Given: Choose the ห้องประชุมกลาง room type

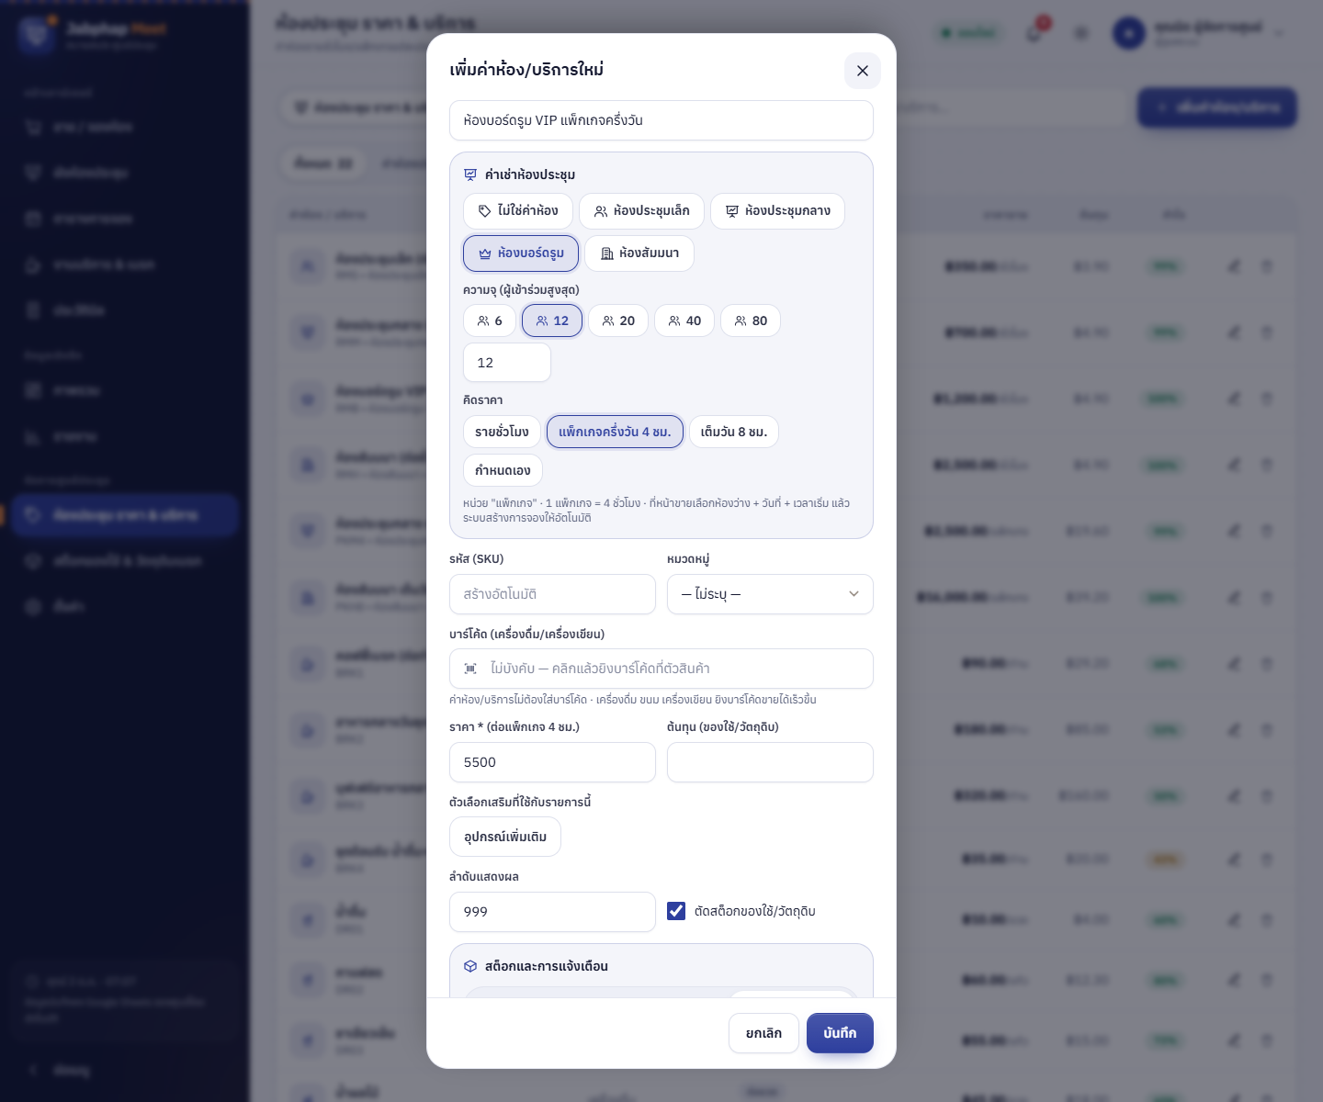Looking at the screenshot, I should coord(777,211).
